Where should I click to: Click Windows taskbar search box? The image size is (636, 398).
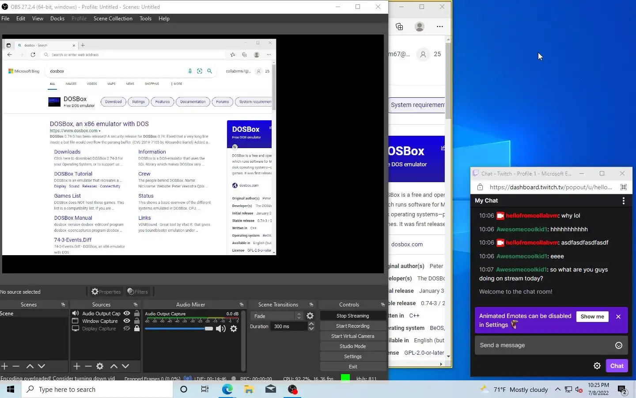pyautogui.click(x=97, y=390)
